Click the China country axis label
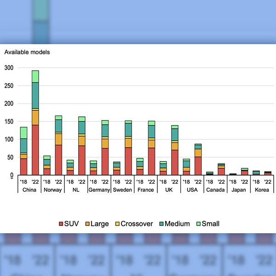Viewport: 276px width, 276px height. click(29, 190)
